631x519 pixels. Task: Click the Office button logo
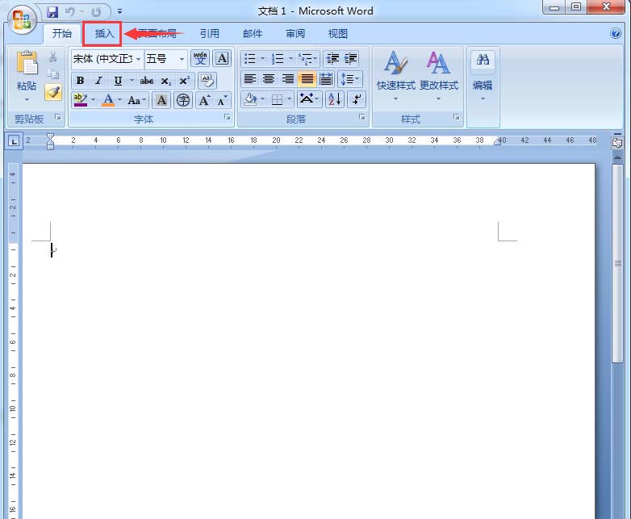pos(21,19)
